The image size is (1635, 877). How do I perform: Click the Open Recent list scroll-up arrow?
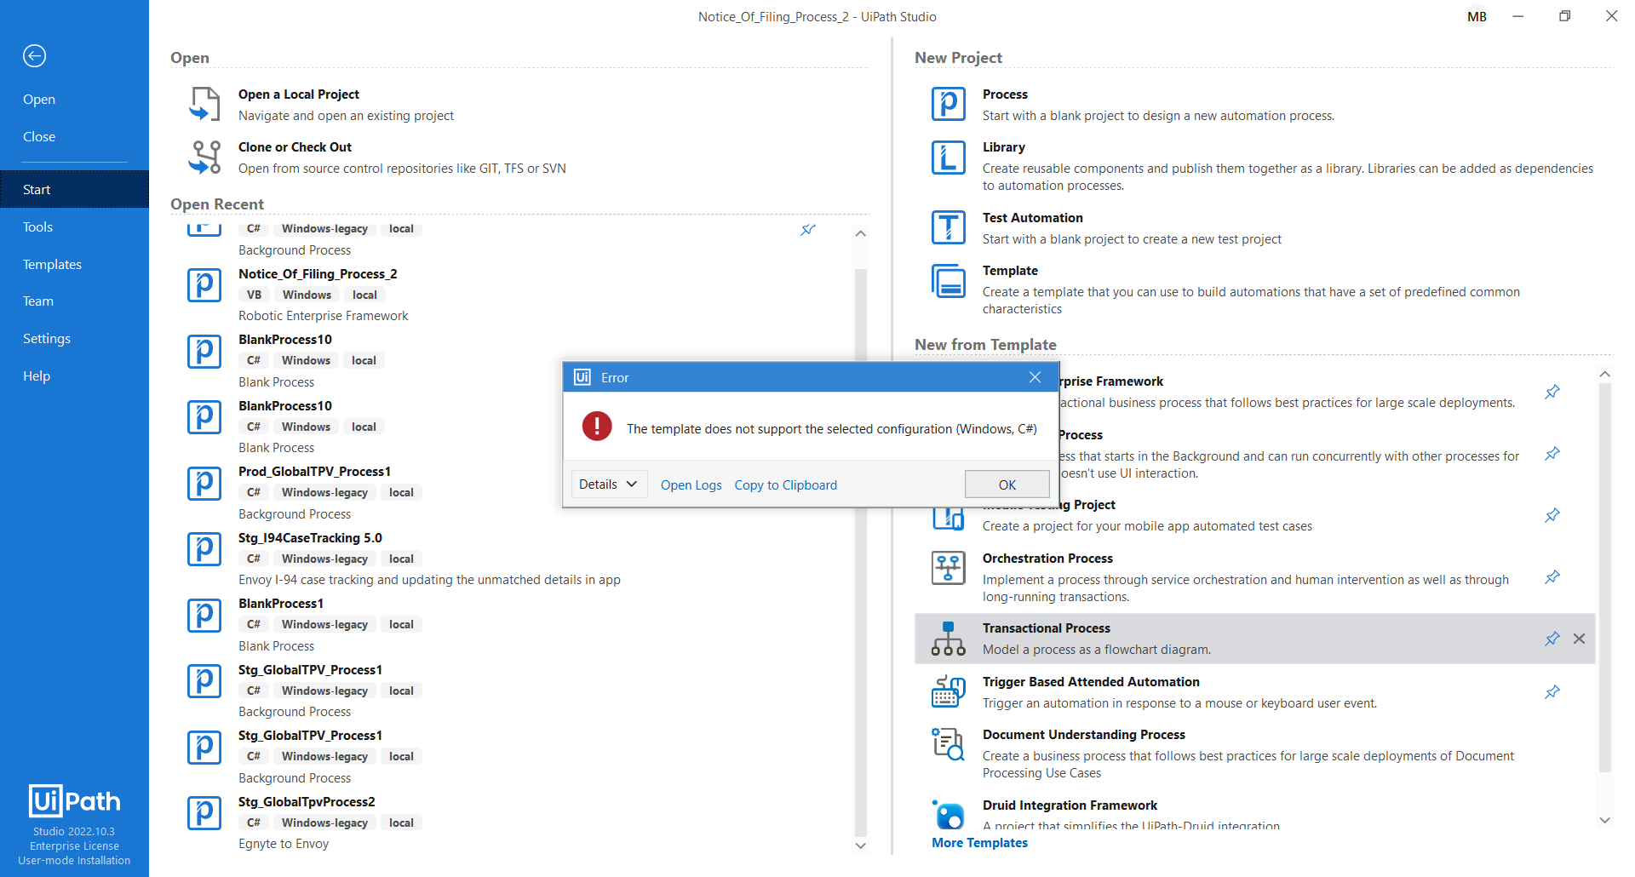pos(860,233)
